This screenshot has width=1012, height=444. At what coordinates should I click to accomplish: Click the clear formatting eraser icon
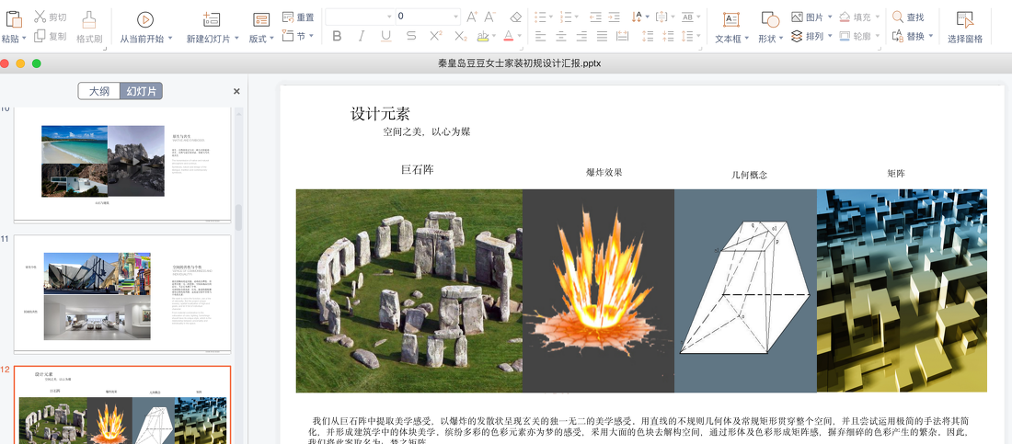tap(515, 17)
